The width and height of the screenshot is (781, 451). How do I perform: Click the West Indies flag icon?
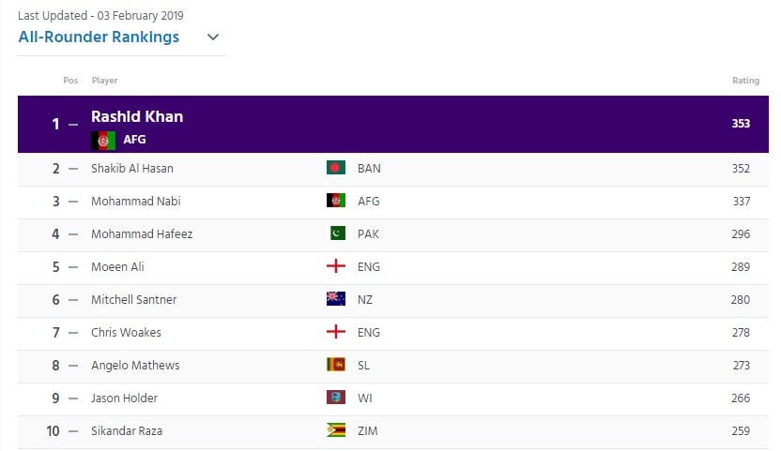click(x=336, y=398)
